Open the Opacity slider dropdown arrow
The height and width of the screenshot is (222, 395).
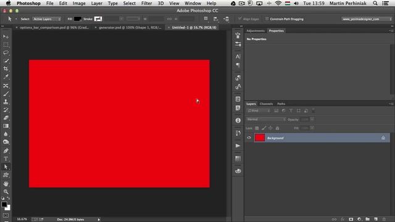312,119
